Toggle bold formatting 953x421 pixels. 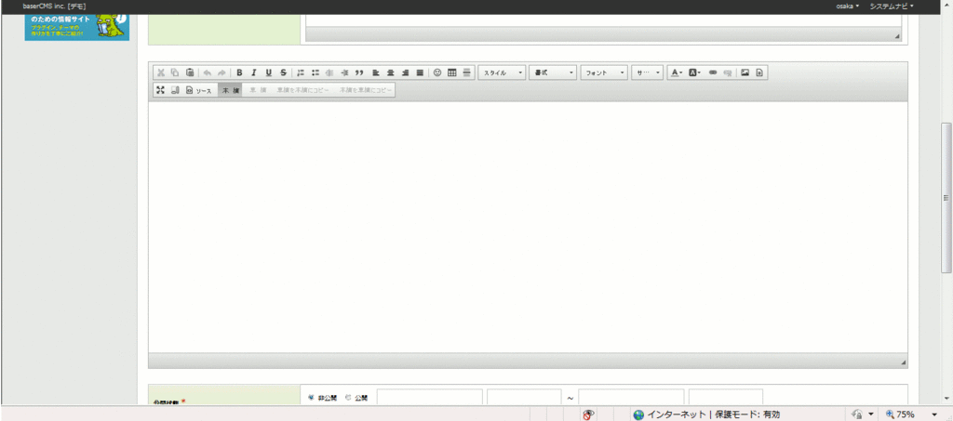[239, 72]
